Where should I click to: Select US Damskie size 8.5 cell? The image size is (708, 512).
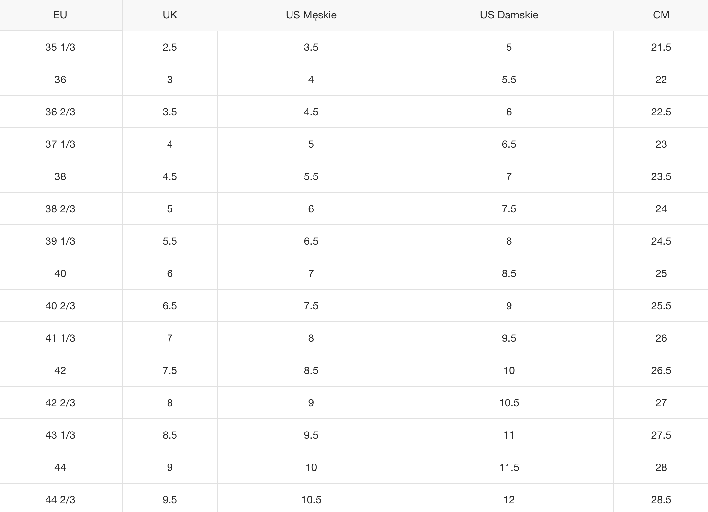(x=509, y=273)
